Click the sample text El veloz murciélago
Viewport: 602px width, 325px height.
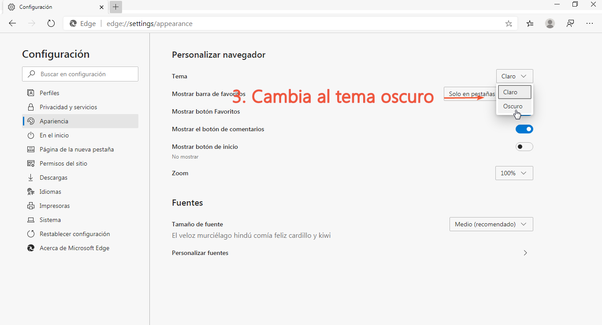pyautogui.click(x=251, y=235)
